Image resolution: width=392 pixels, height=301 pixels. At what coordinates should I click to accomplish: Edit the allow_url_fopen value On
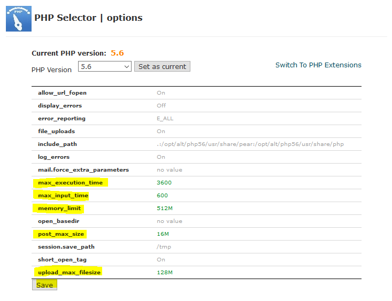(x=161, y=93)
